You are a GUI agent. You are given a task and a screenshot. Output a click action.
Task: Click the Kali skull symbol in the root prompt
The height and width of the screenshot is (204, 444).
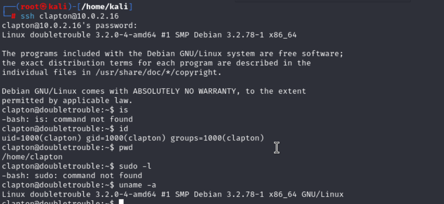(x=43, y=6)
